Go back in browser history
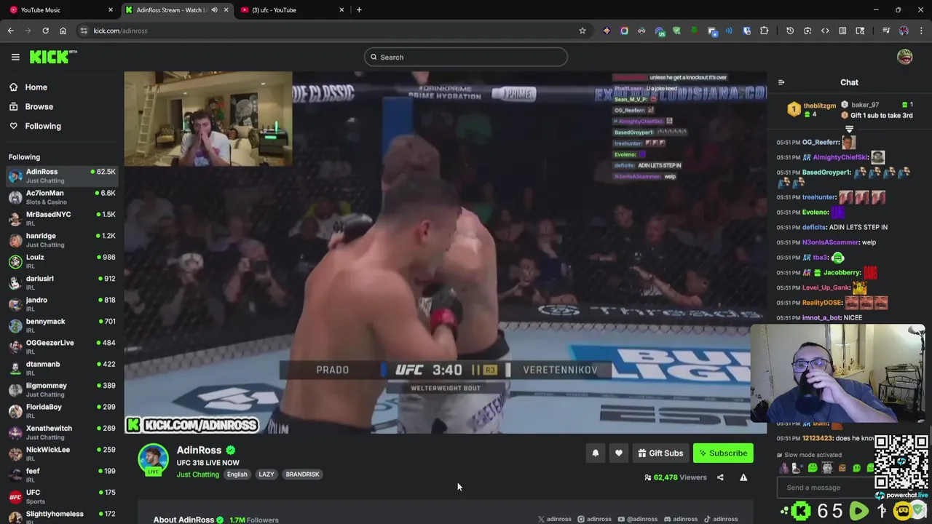 pyautogui.click(x=11, y=31)
